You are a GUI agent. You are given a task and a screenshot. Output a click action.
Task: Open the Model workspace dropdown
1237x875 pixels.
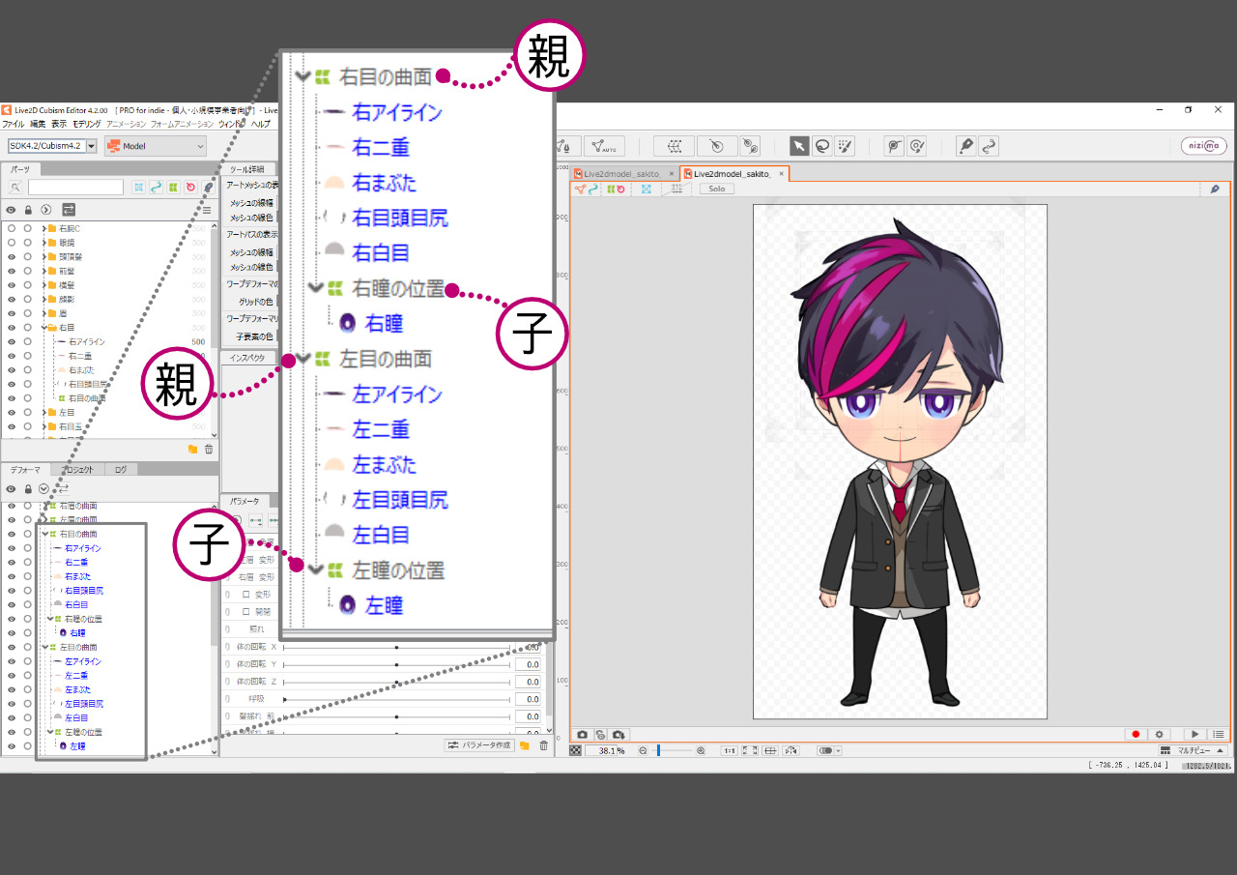point(156,146)
